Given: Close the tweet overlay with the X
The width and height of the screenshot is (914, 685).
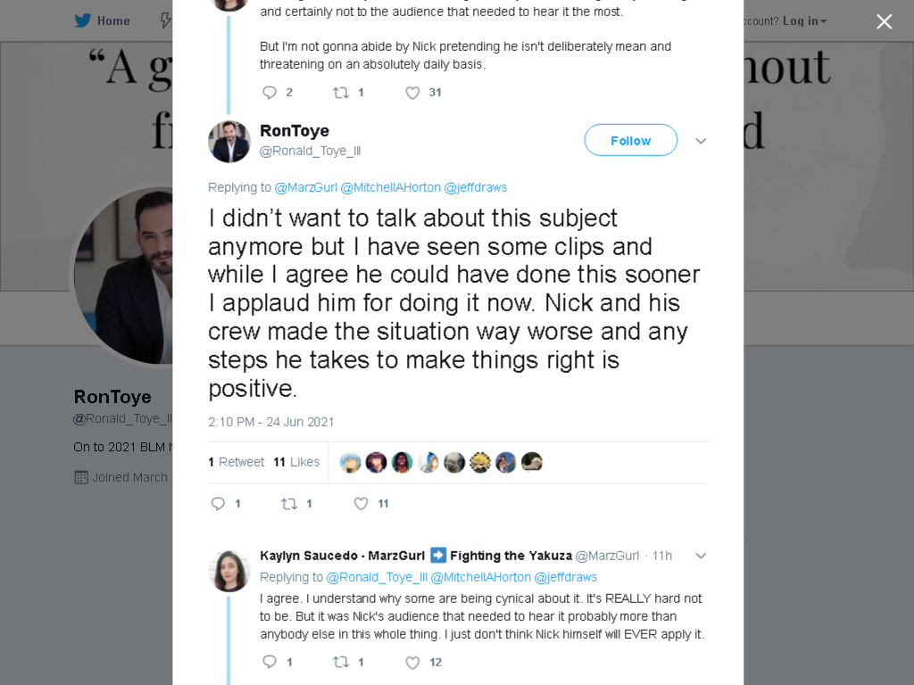Looking at the screenshot, I should 885,21.
